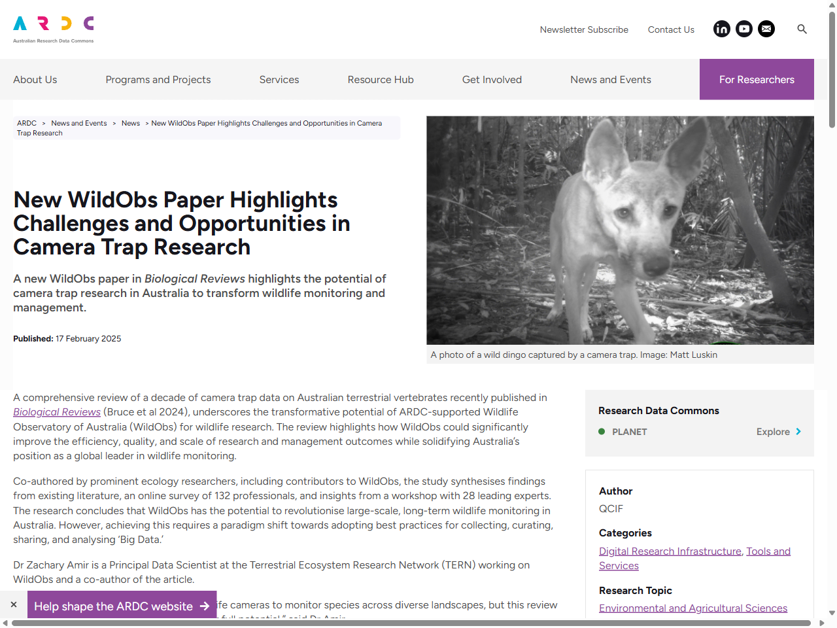837x628 pixels.
Task: Open the About Us menu
Action: coord(35,79)
